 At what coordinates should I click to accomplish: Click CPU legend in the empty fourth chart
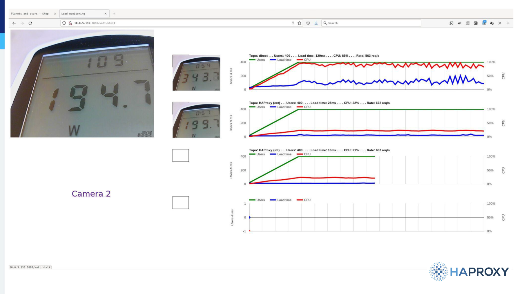click(x=304, y=200)
